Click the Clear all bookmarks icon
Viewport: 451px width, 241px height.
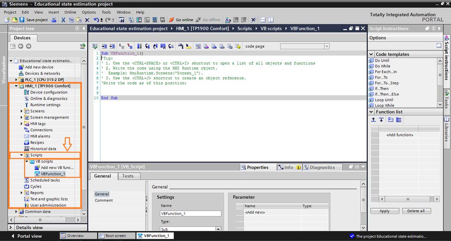coord(163,46)
